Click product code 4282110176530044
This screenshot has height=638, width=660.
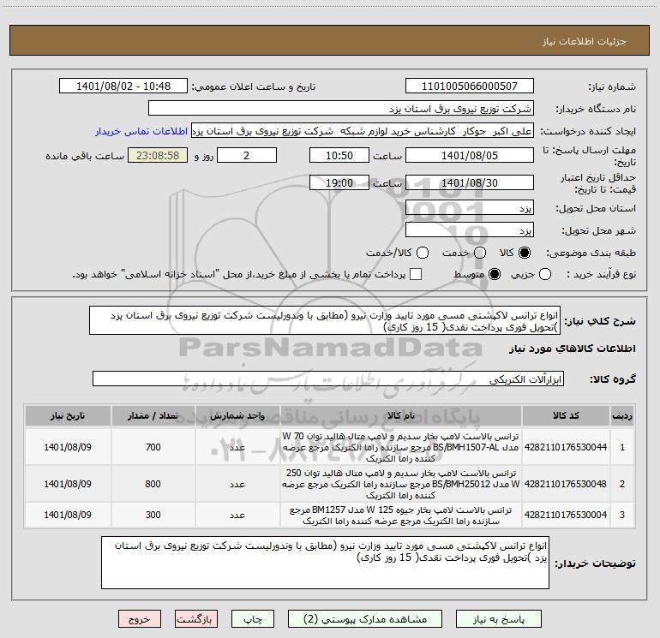tap(566, 447)
